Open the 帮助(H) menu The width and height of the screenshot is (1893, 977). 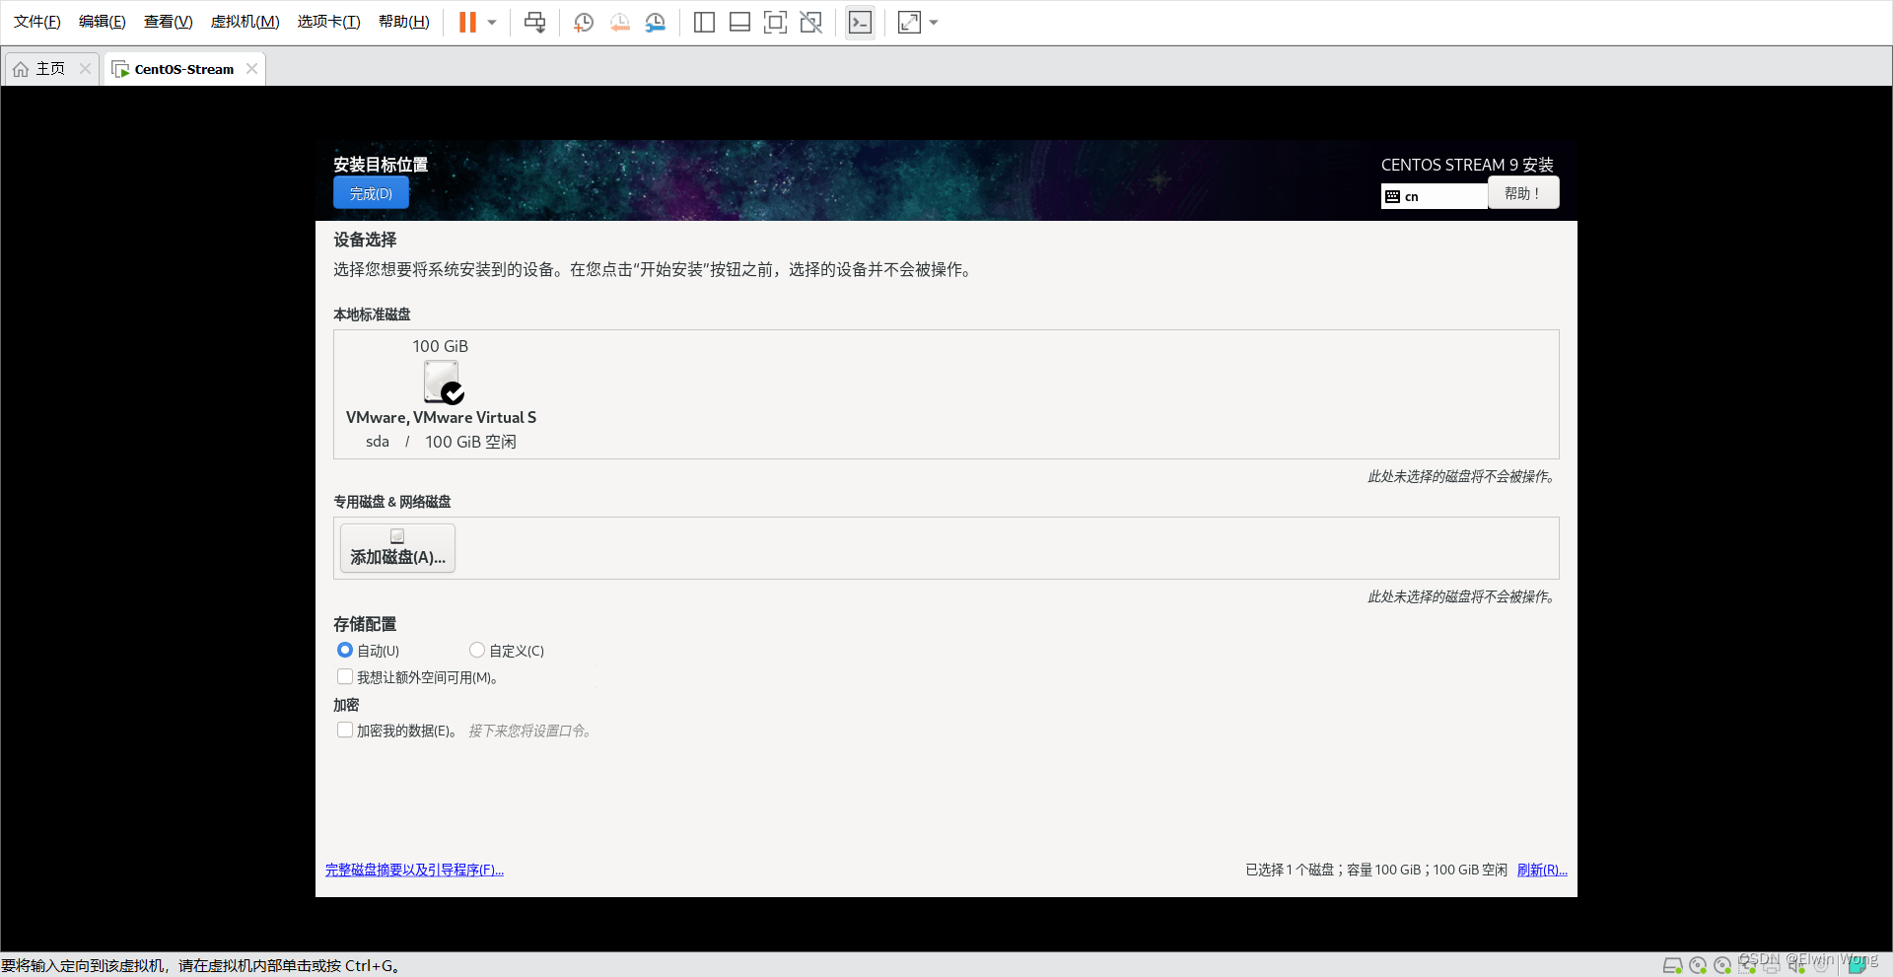coord(404,22)
